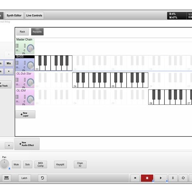Screen dimensions: 192x192
Task: Toggle Mute for the selected chain
Action: (x=16, y=164)
